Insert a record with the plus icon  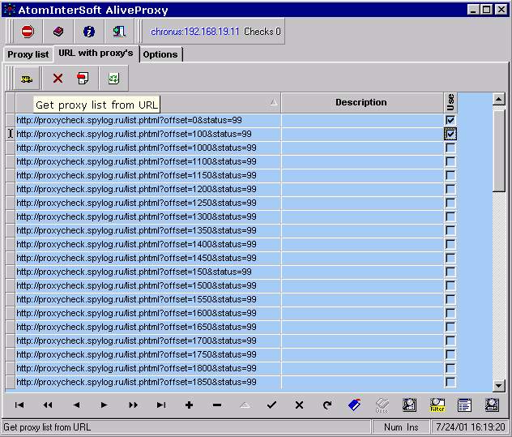click(x=189, y=405)
